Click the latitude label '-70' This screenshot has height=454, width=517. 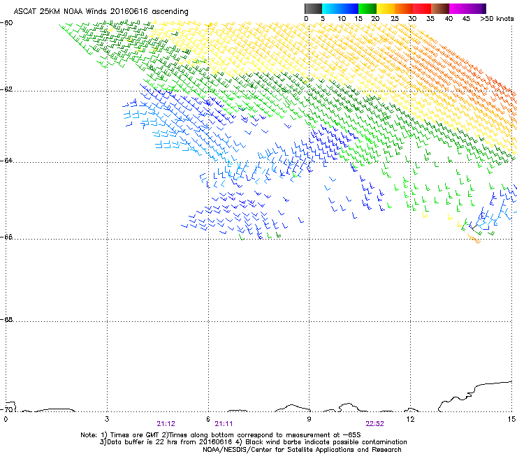6,409
